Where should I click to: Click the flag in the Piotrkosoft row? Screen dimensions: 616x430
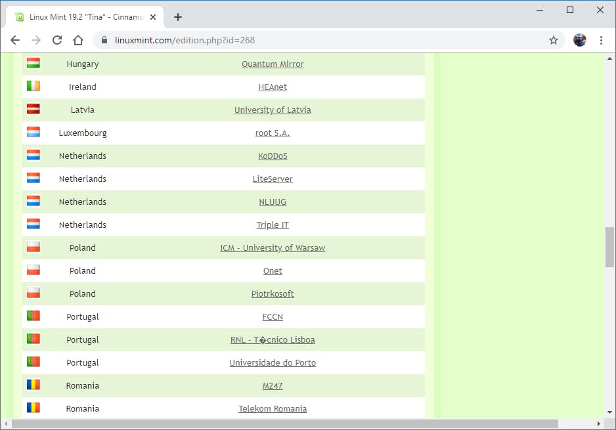pyautogui.click(x=33, y=293)
